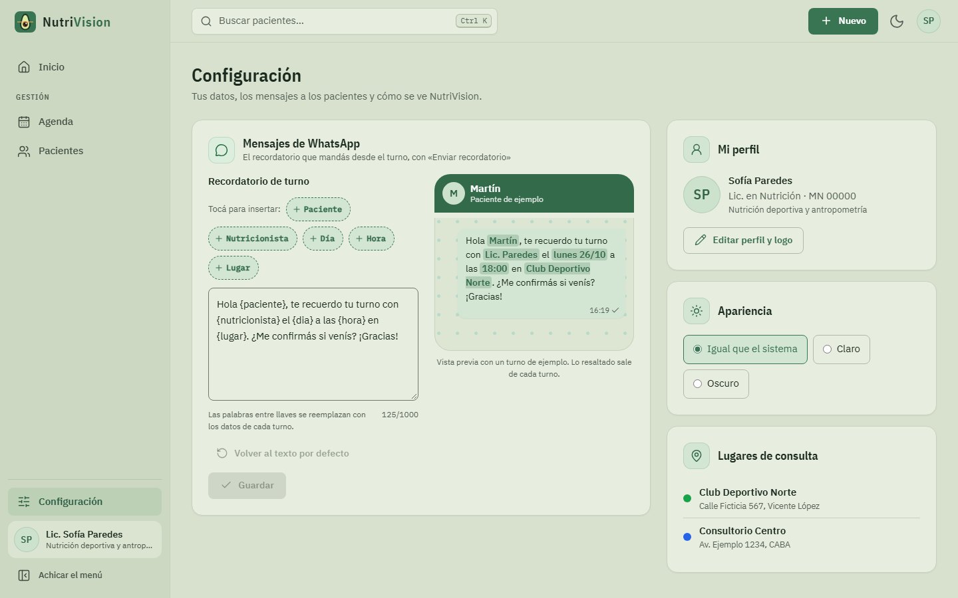Open Lic. Sofía Paredes profile card in sidebar
The height and width of the screenshot is (598, 958).
(x=84, y=540)
